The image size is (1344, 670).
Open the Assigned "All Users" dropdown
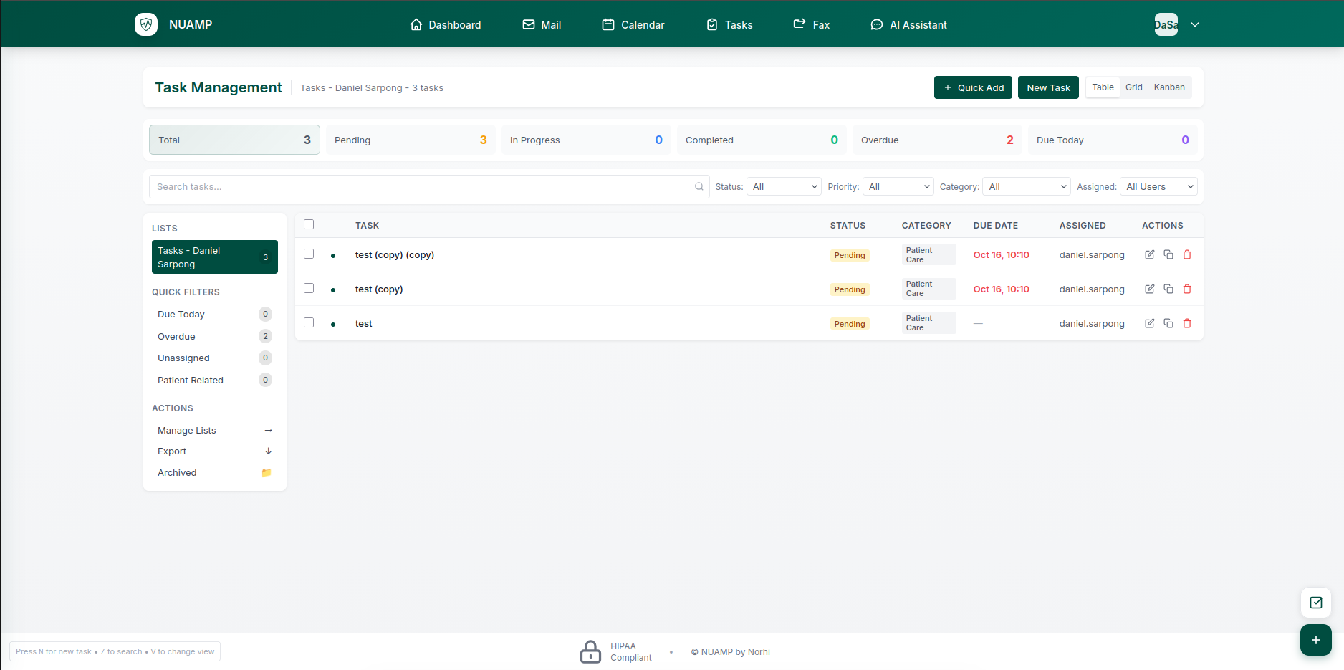click(1158, 186)
